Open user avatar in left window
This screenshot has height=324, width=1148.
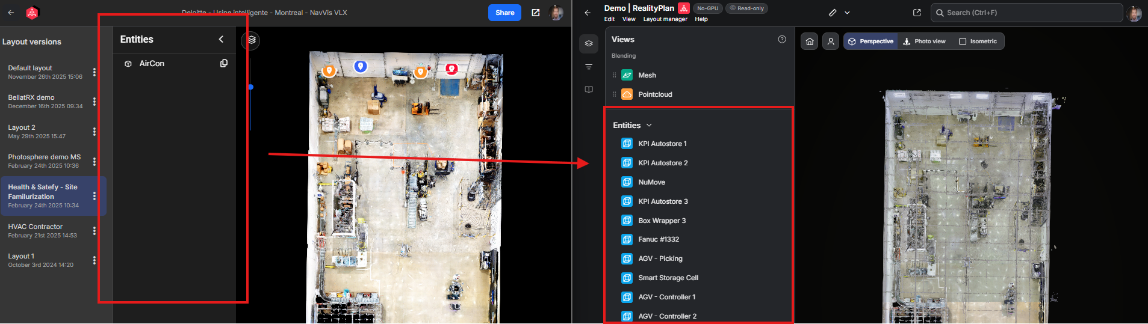click(557, 13)
